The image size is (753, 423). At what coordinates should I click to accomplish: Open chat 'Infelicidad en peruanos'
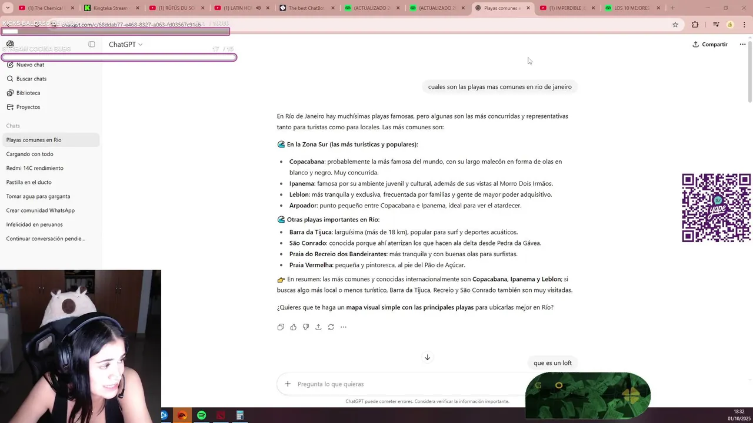tap(50, 224)
